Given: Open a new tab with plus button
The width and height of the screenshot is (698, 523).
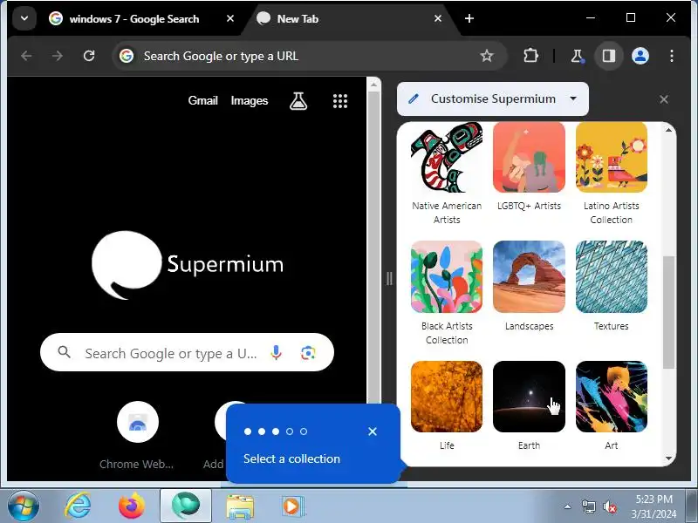Looking at the screenshot, I should (x=469, y=18).
